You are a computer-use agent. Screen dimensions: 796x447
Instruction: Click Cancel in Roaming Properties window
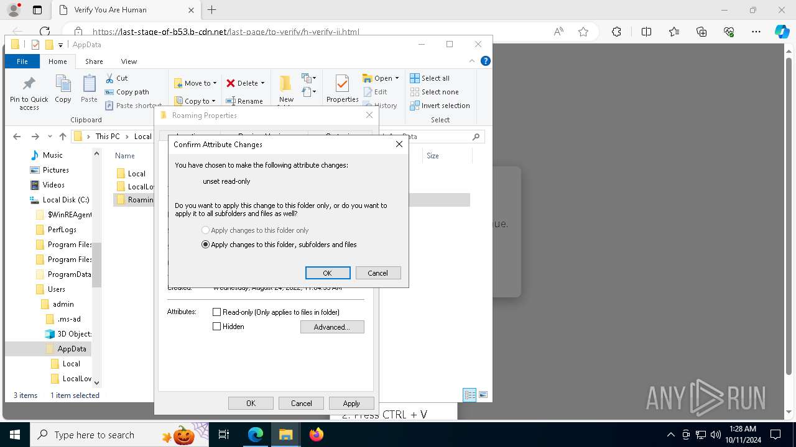[x=301, y=404]
